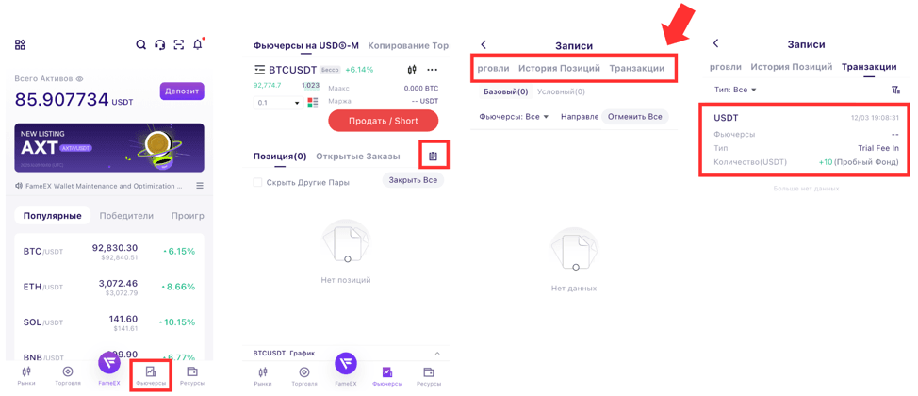918x396 pixels.
Task: Open notifications bell
Action: click(x=198, y=44)
